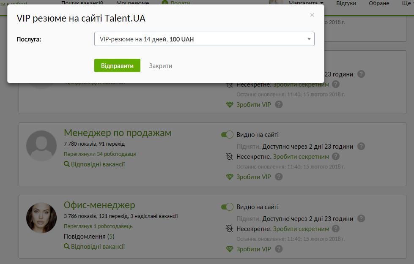Click the disabled Підняти text for Офис-менеджер

point(249,219)
